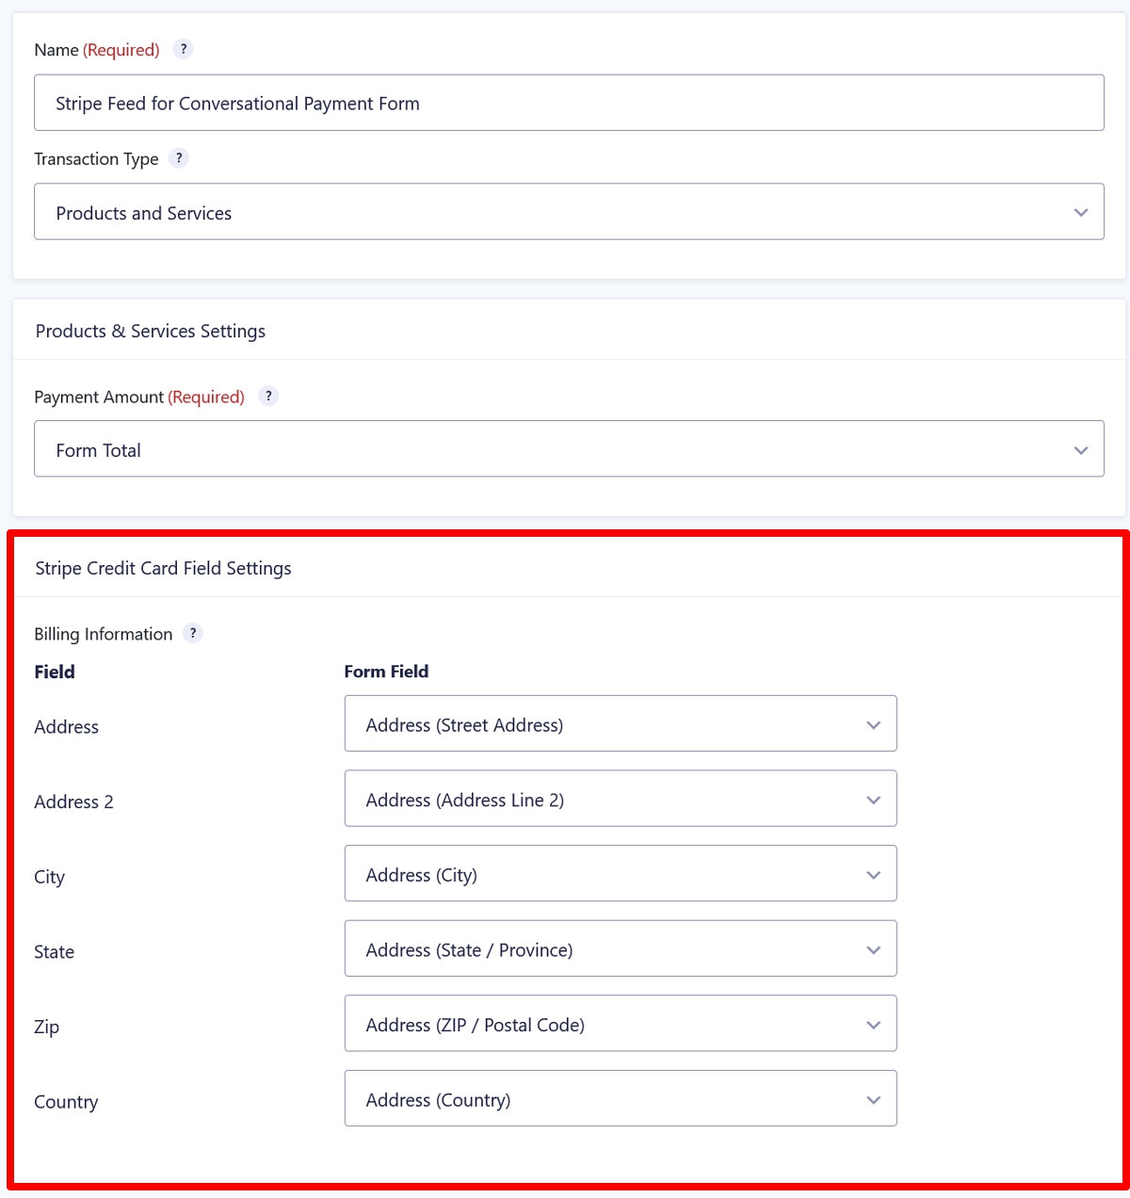The height and width of the screenshot is (1198, 1130).
Task: Click the Payment Amount help question icon
Action: click(x=268, y=397)
